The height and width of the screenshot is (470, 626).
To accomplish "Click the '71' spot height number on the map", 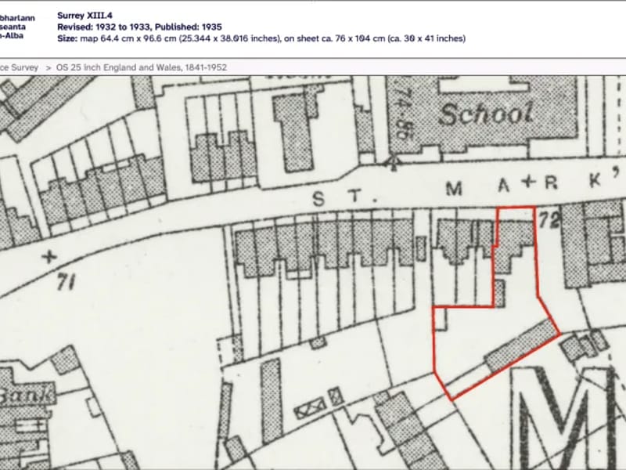I will (x=66, y=282).
